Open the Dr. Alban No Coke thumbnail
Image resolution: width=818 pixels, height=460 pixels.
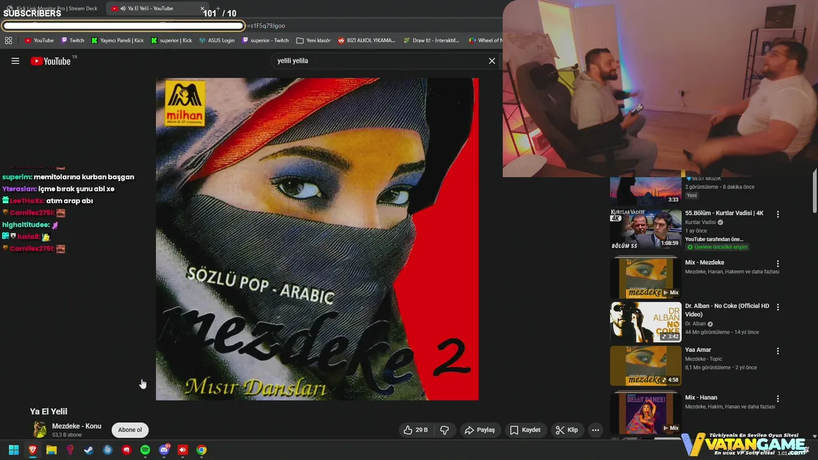point(645,322)
